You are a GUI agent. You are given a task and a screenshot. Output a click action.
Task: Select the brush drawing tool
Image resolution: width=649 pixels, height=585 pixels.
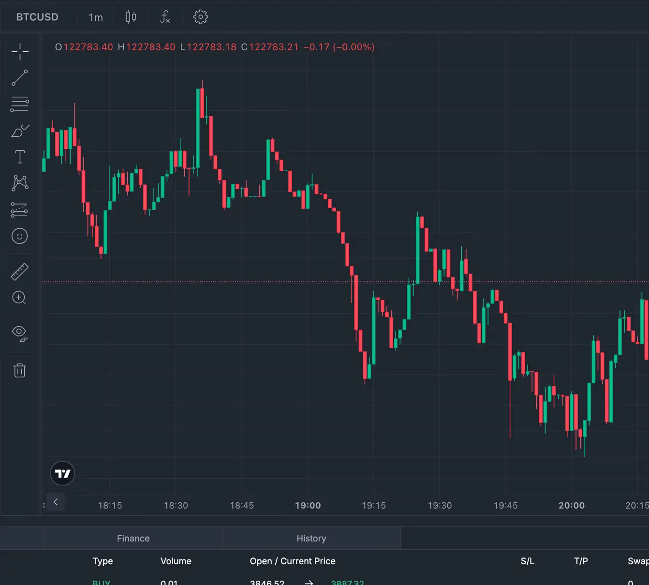tap(20, 131)
